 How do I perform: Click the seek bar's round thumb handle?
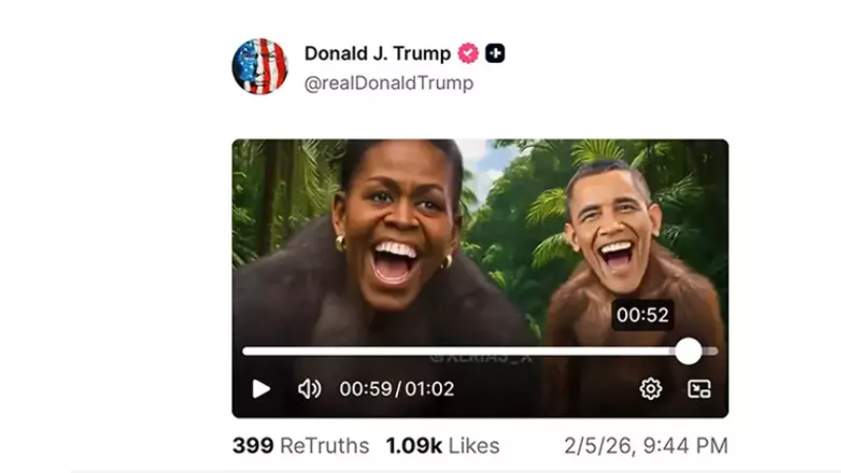point(689,351)
